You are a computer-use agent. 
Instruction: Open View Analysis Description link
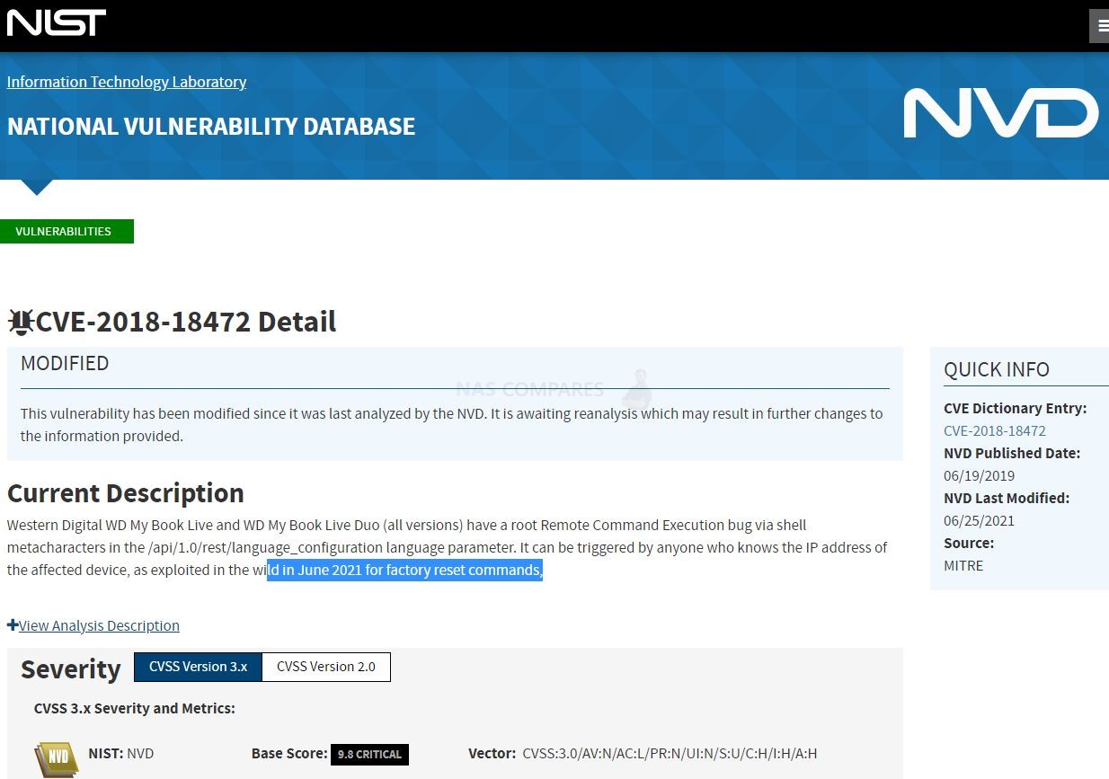point(99,625)
